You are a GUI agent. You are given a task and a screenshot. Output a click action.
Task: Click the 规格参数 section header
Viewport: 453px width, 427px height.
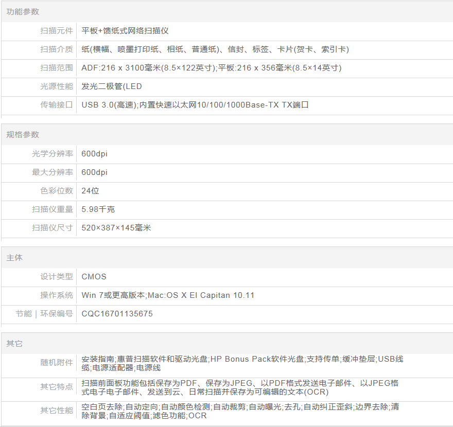[23, 134]
